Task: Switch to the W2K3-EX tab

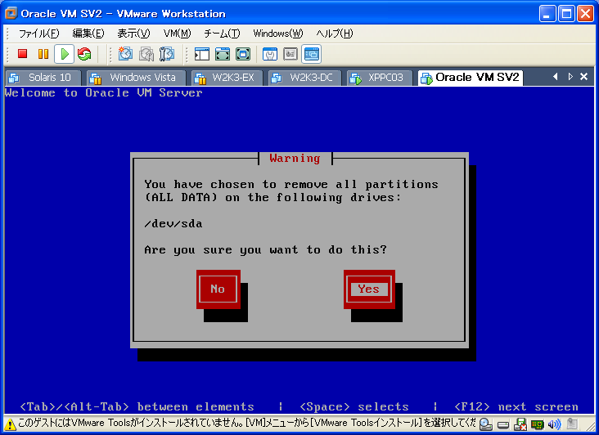Action: coord(227,78)
